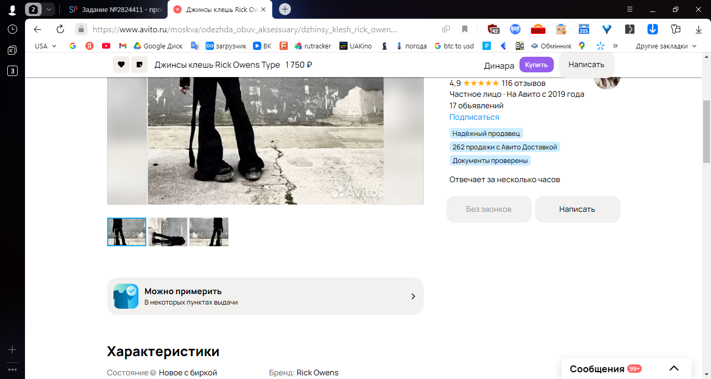Open the chess knight bookmark
Viewport: 711px width, 379px height.
tap(385, 46)
